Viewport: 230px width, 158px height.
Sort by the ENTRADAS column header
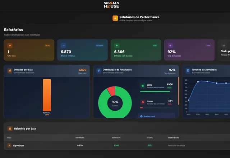click(80, 138)
